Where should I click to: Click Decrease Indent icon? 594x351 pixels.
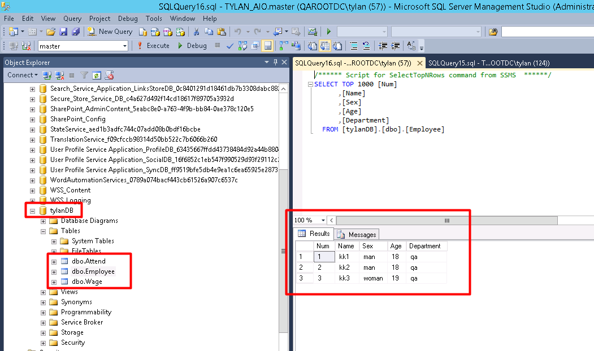click(x=383, y=46)
